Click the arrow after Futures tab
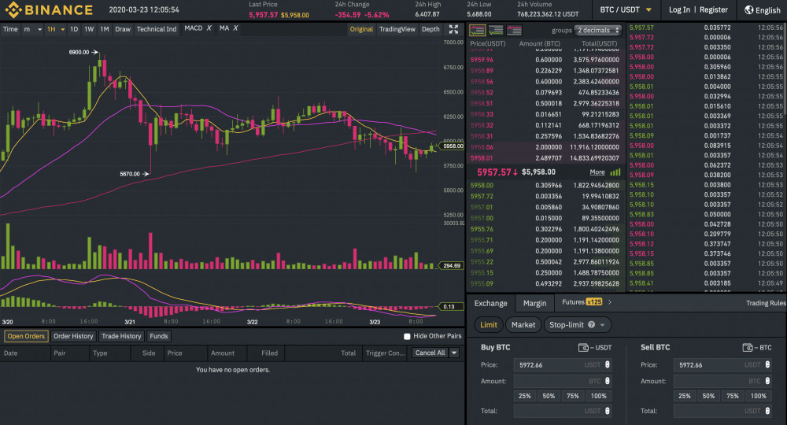This screenshot has width=787, height=425. (x=610, y=302)
